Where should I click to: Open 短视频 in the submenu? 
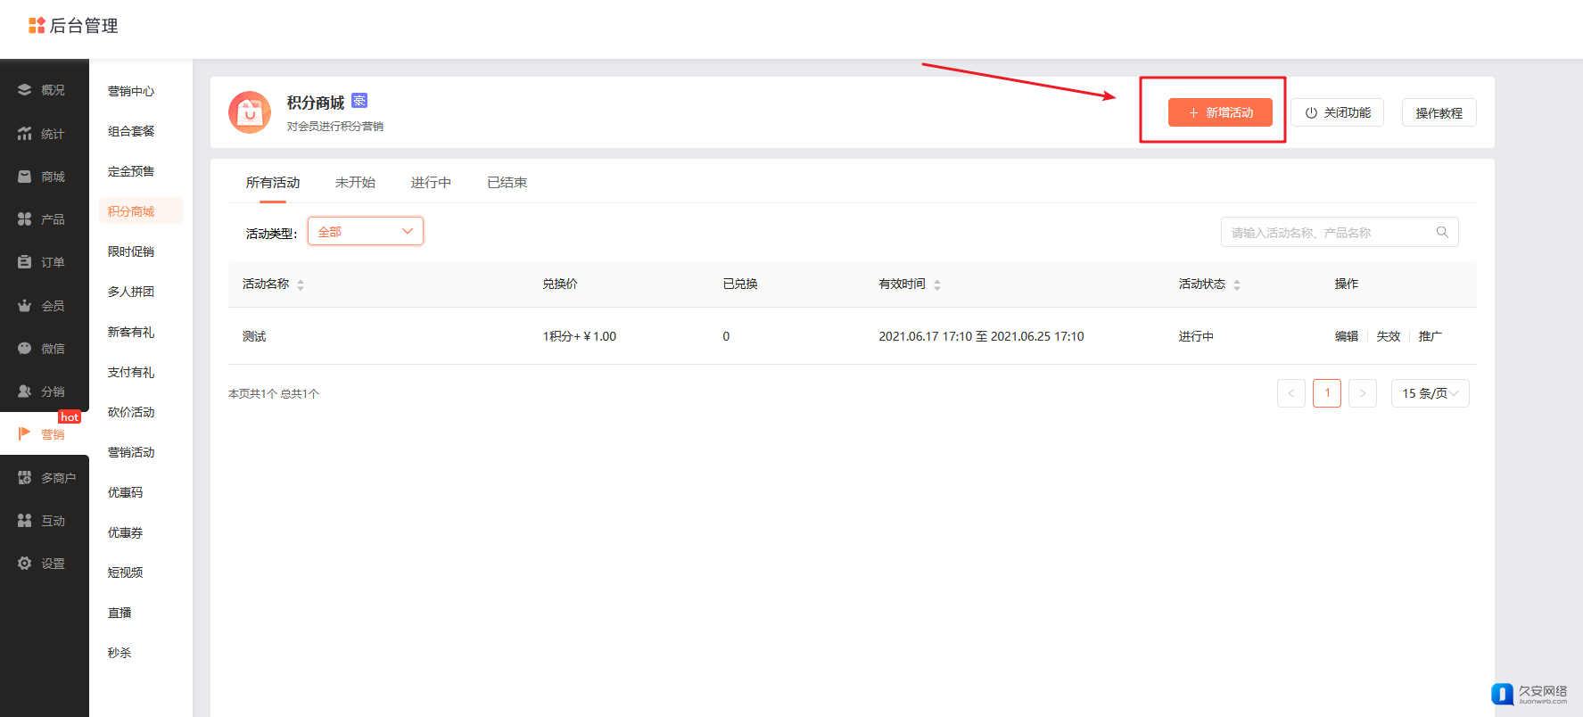point(125,573)
